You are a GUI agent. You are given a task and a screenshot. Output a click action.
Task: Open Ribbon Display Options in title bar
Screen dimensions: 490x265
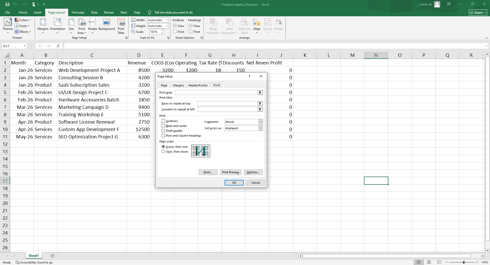[x=449, y=4]
